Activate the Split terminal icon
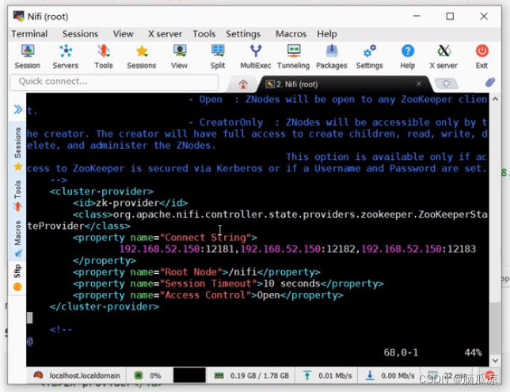Viewport: 510px width, 392px height. pos(218,56)
